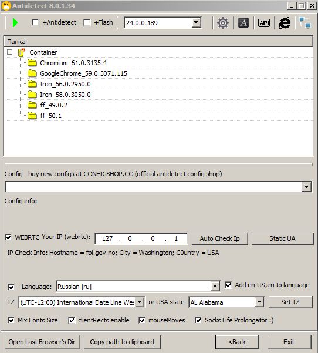Click last octet 1 of IP field
This screenshot has width=318, height=353.
pos(176,238)
